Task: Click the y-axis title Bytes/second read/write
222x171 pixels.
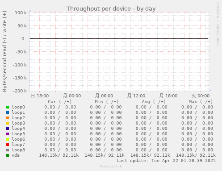Action: [x=4, y=51]
